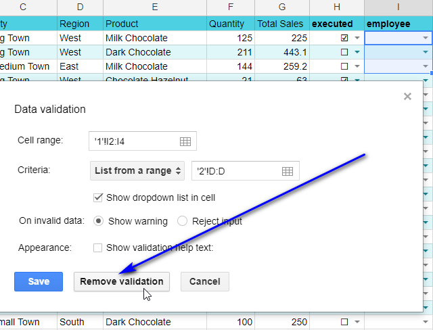
Task: Click the 250 total sales cell
Action: tap(282, 322)
